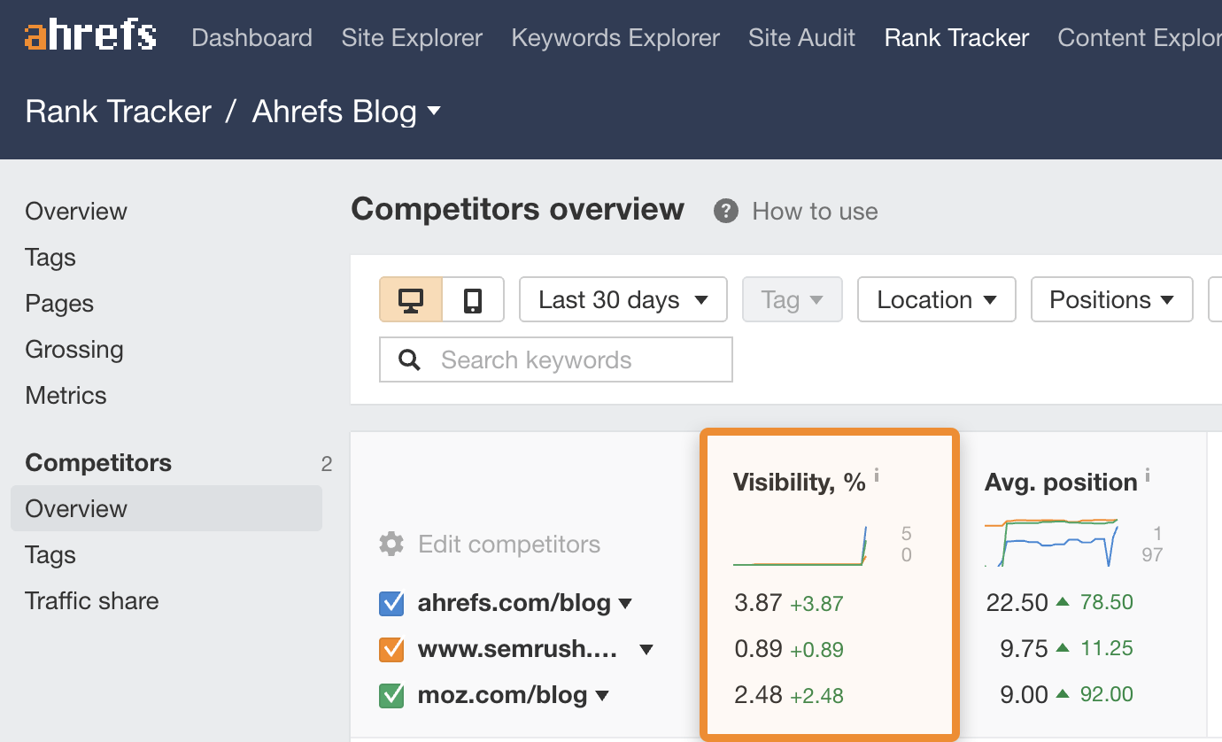The image size is (1222, 742).
Task: Click the Visibility trend sparkline chart
Action: [798, 549]
